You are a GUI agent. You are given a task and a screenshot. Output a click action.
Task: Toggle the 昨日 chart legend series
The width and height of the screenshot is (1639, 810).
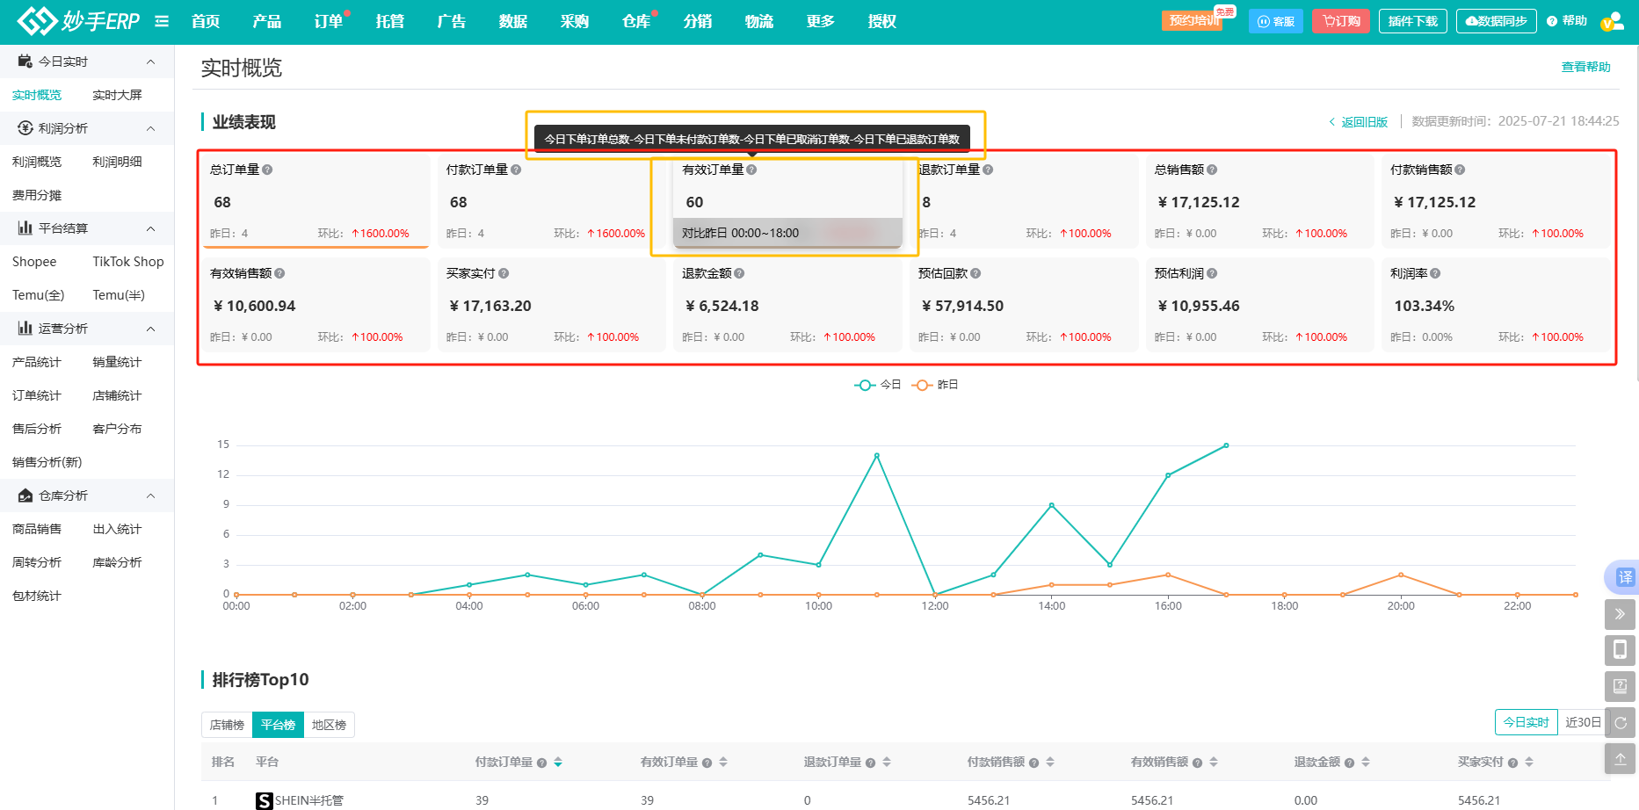(935, 385)
